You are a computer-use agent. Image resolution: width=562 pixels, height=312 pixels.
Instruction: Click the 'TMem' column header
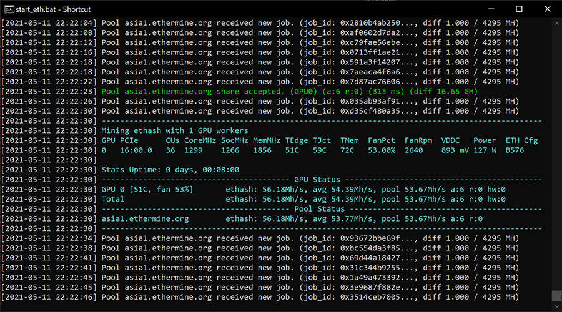pos(350,140)
